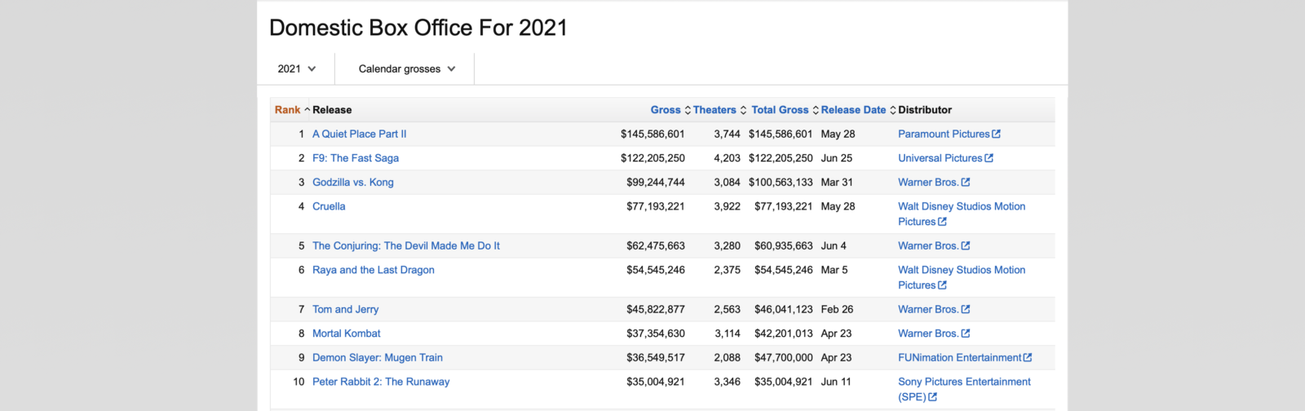
Task: Click the Domestic Box Office For 2021 heading
Action: point(418,28)
